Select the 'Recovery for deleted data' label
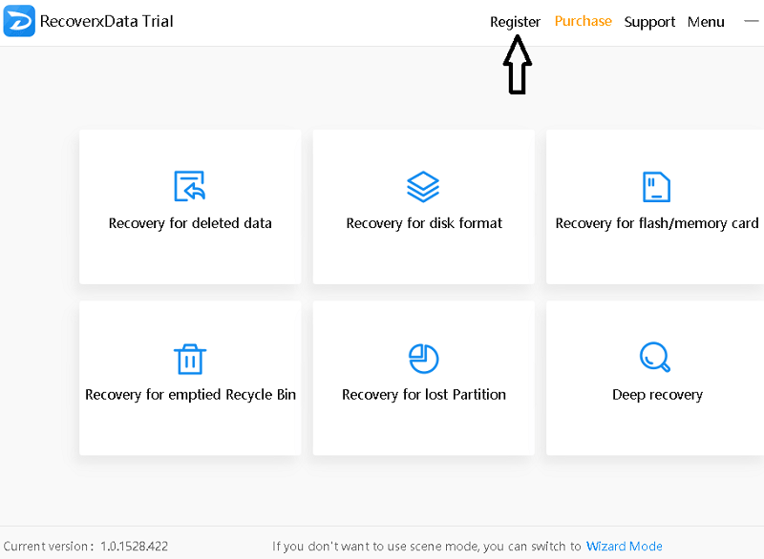 (190, 223)
